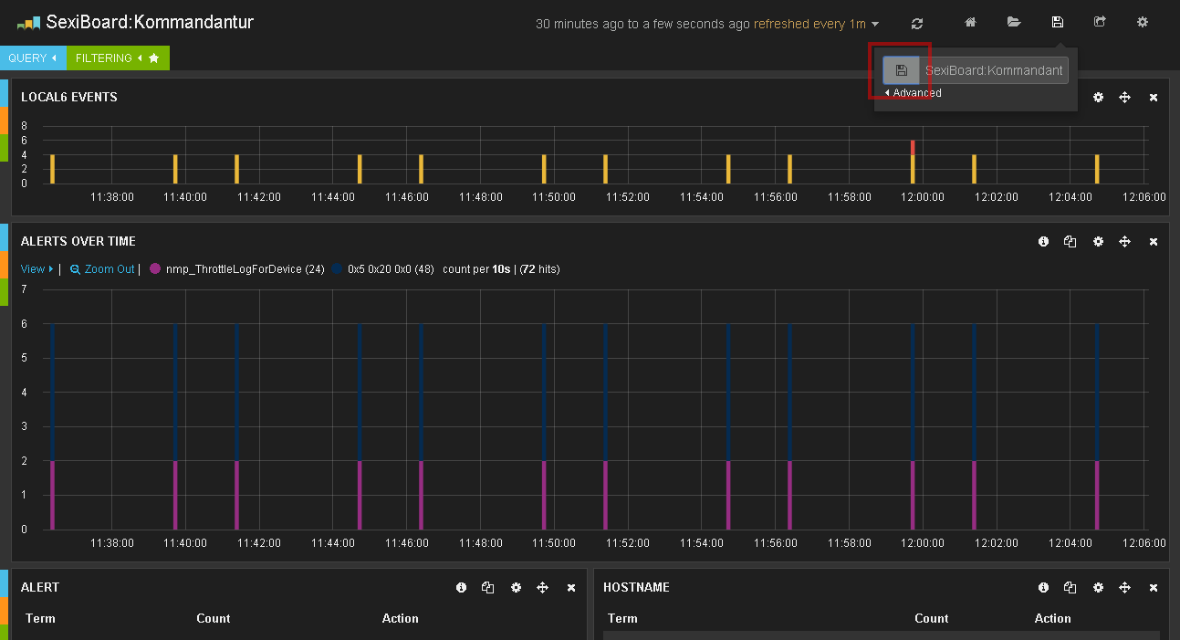Click move icon on ALERTS OVER TIME panel
The image size is (1180, 640).
point(1124,242)
